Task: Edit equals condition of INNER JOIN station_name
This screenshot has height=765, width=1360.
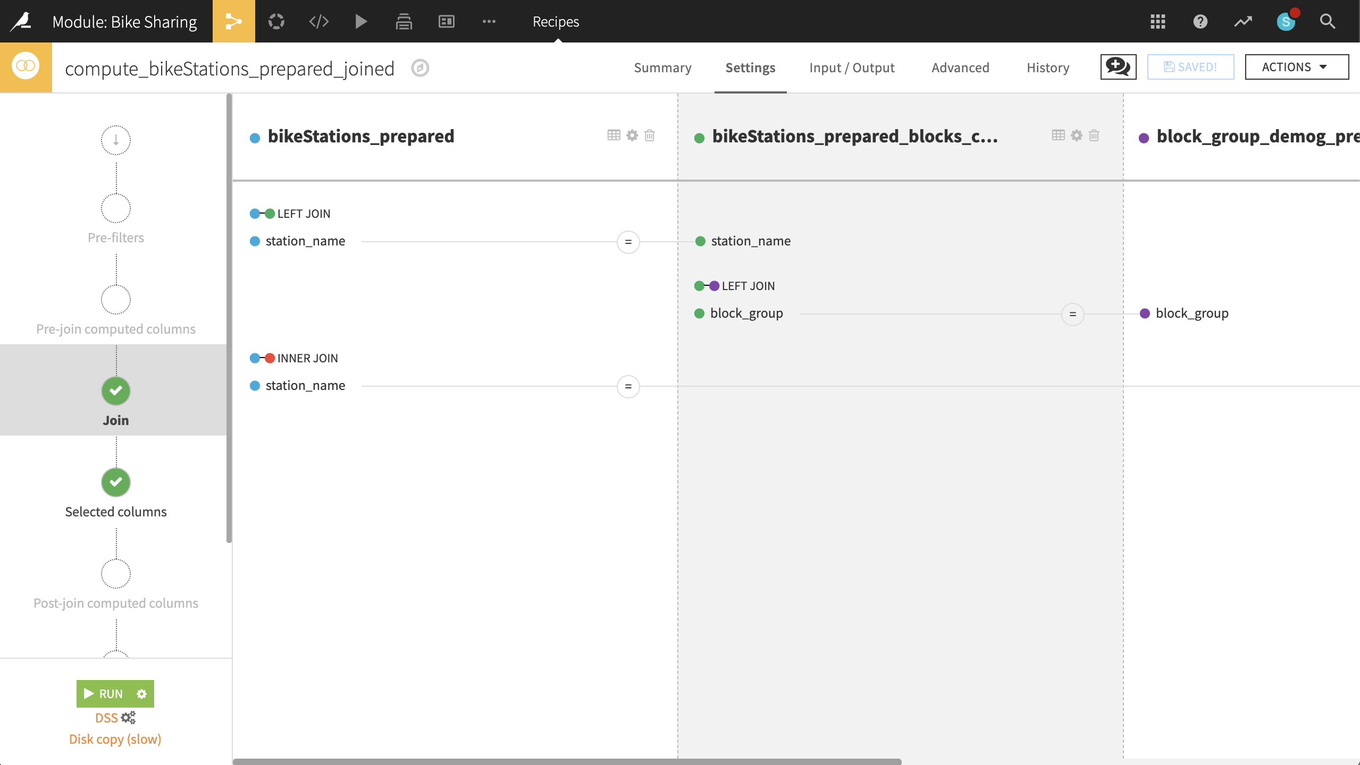Action: pos(628,387)
